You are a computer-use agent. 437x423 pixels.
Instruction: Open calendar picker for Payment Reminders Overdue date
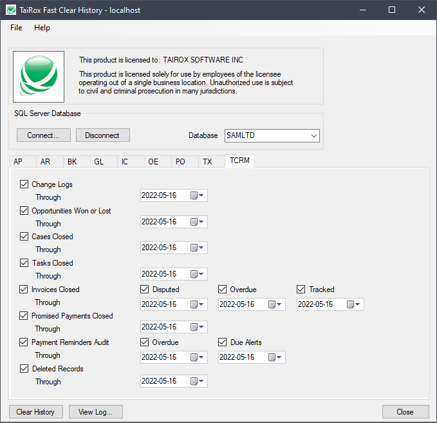(x=197, y=357)
